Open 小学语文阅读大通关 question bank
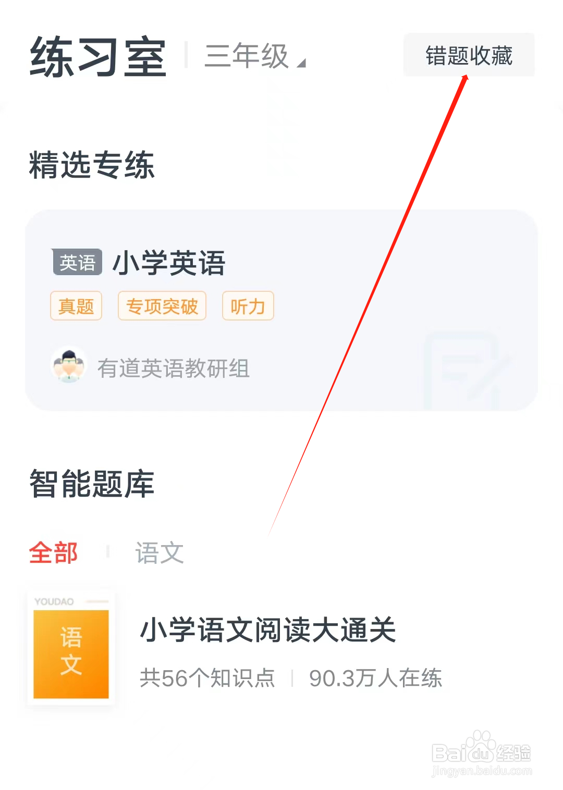563x790 pixels. [x=268, y=629]
